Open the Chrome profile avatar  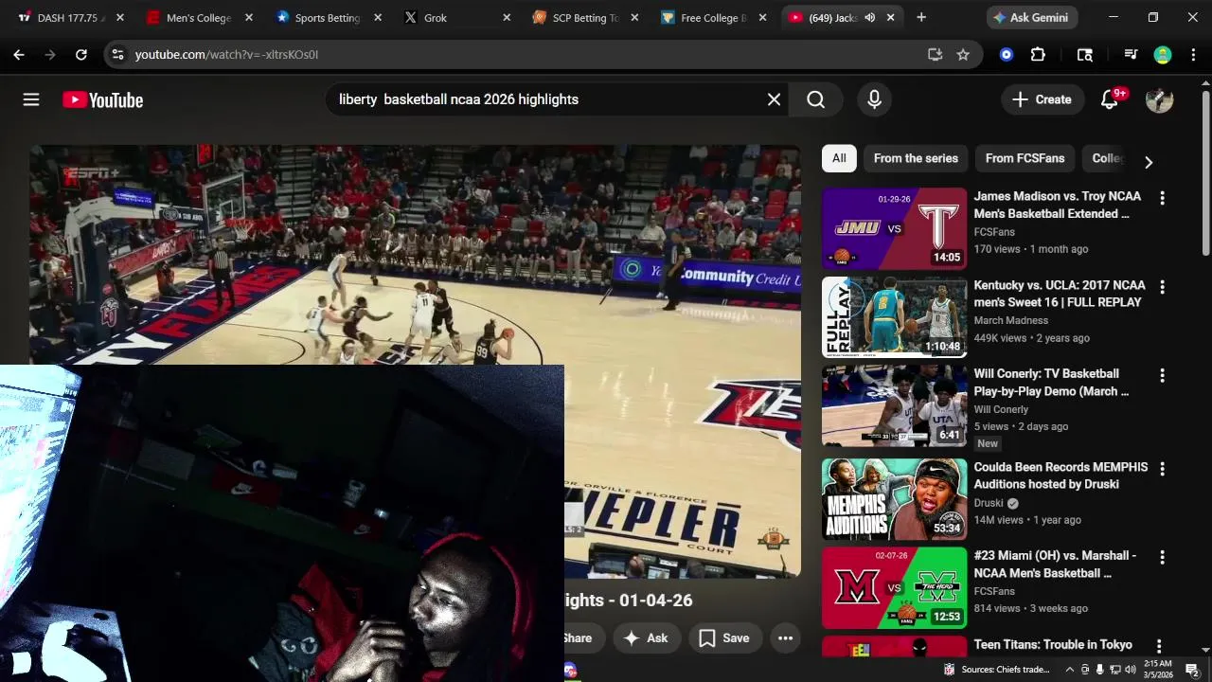1163,55
